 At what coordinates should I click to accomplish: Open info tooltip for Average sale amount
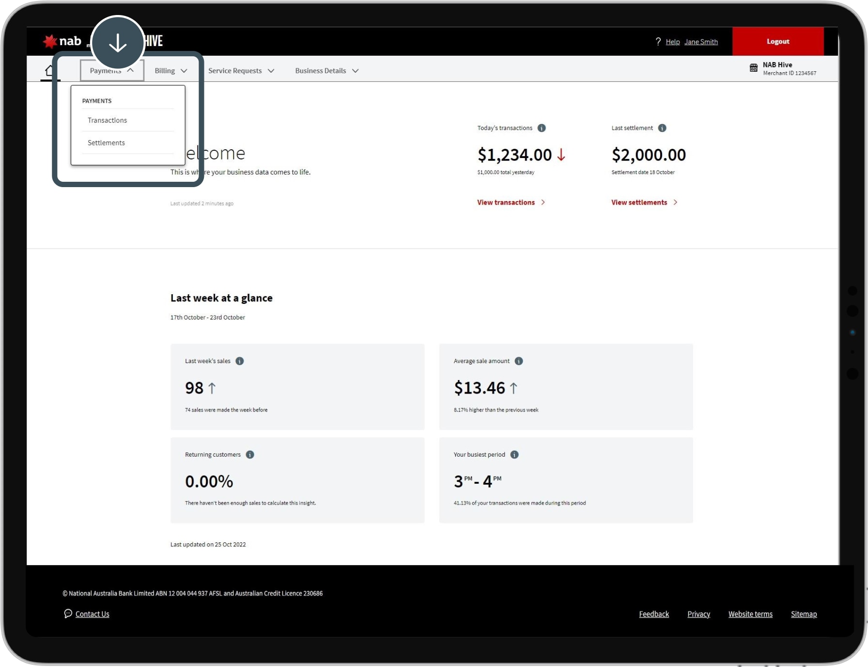coord(519,361)
